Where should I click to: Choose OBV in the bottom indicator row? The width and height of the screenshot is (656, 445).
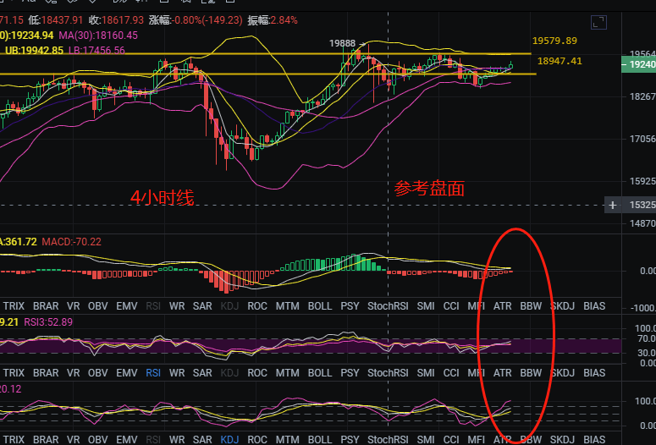[98, 440]
